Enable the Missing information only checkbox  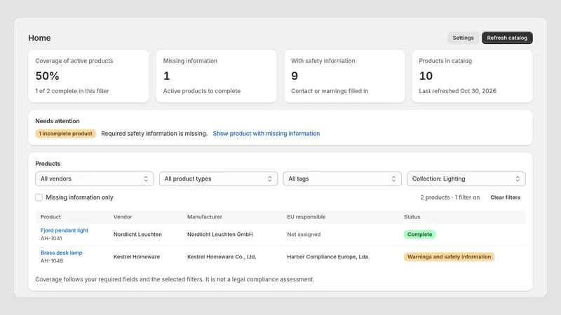pyautogui.click(x=39, y=197)
